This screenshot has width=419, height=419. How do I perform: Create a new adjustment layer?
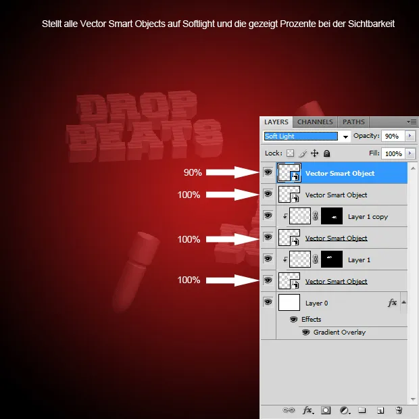(344, 410)
